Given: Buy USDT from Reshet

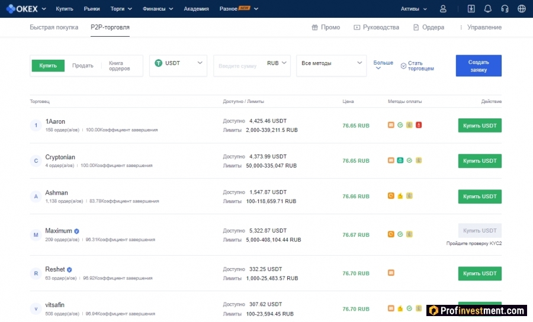Looking at the screenshot, I should pyautogui.click(x=480, y=273).
